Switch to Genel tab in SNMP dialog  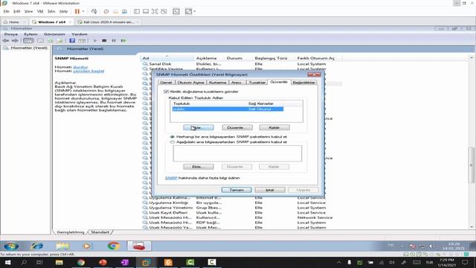[x=166, y=83]
